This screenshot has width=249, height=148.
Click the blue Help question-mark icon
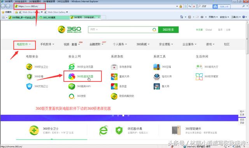[x=244, y=17]
